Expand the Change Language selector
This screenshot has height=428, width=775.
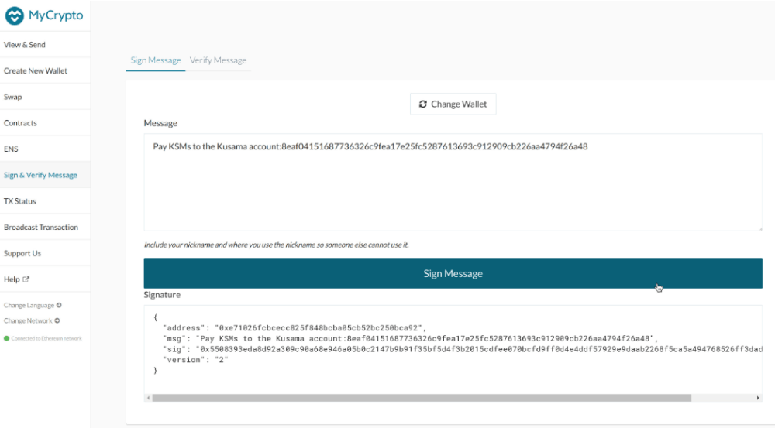click(x=33, y=305)
